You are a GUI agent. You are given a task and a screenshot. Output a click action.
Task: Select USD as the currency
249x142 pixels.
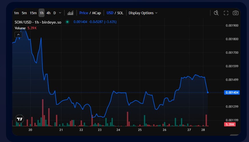click(110, 13)
